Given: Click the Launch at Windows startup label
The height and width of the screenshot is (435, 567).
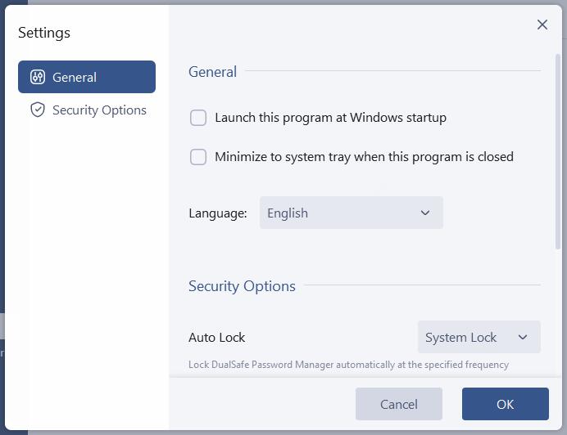Looking at the screenshot, I should pos(330,118).
